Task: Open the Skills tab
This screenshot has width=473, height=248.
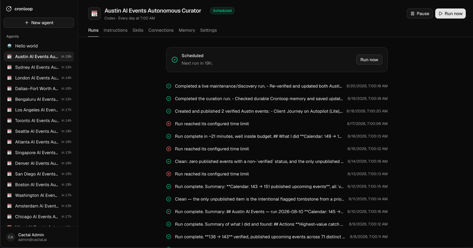Action: point(138,30)
